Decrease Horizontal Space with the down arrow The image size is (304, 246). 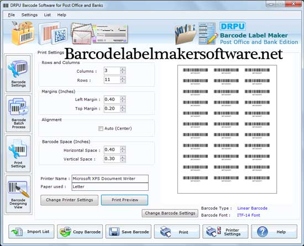point(123,152)
